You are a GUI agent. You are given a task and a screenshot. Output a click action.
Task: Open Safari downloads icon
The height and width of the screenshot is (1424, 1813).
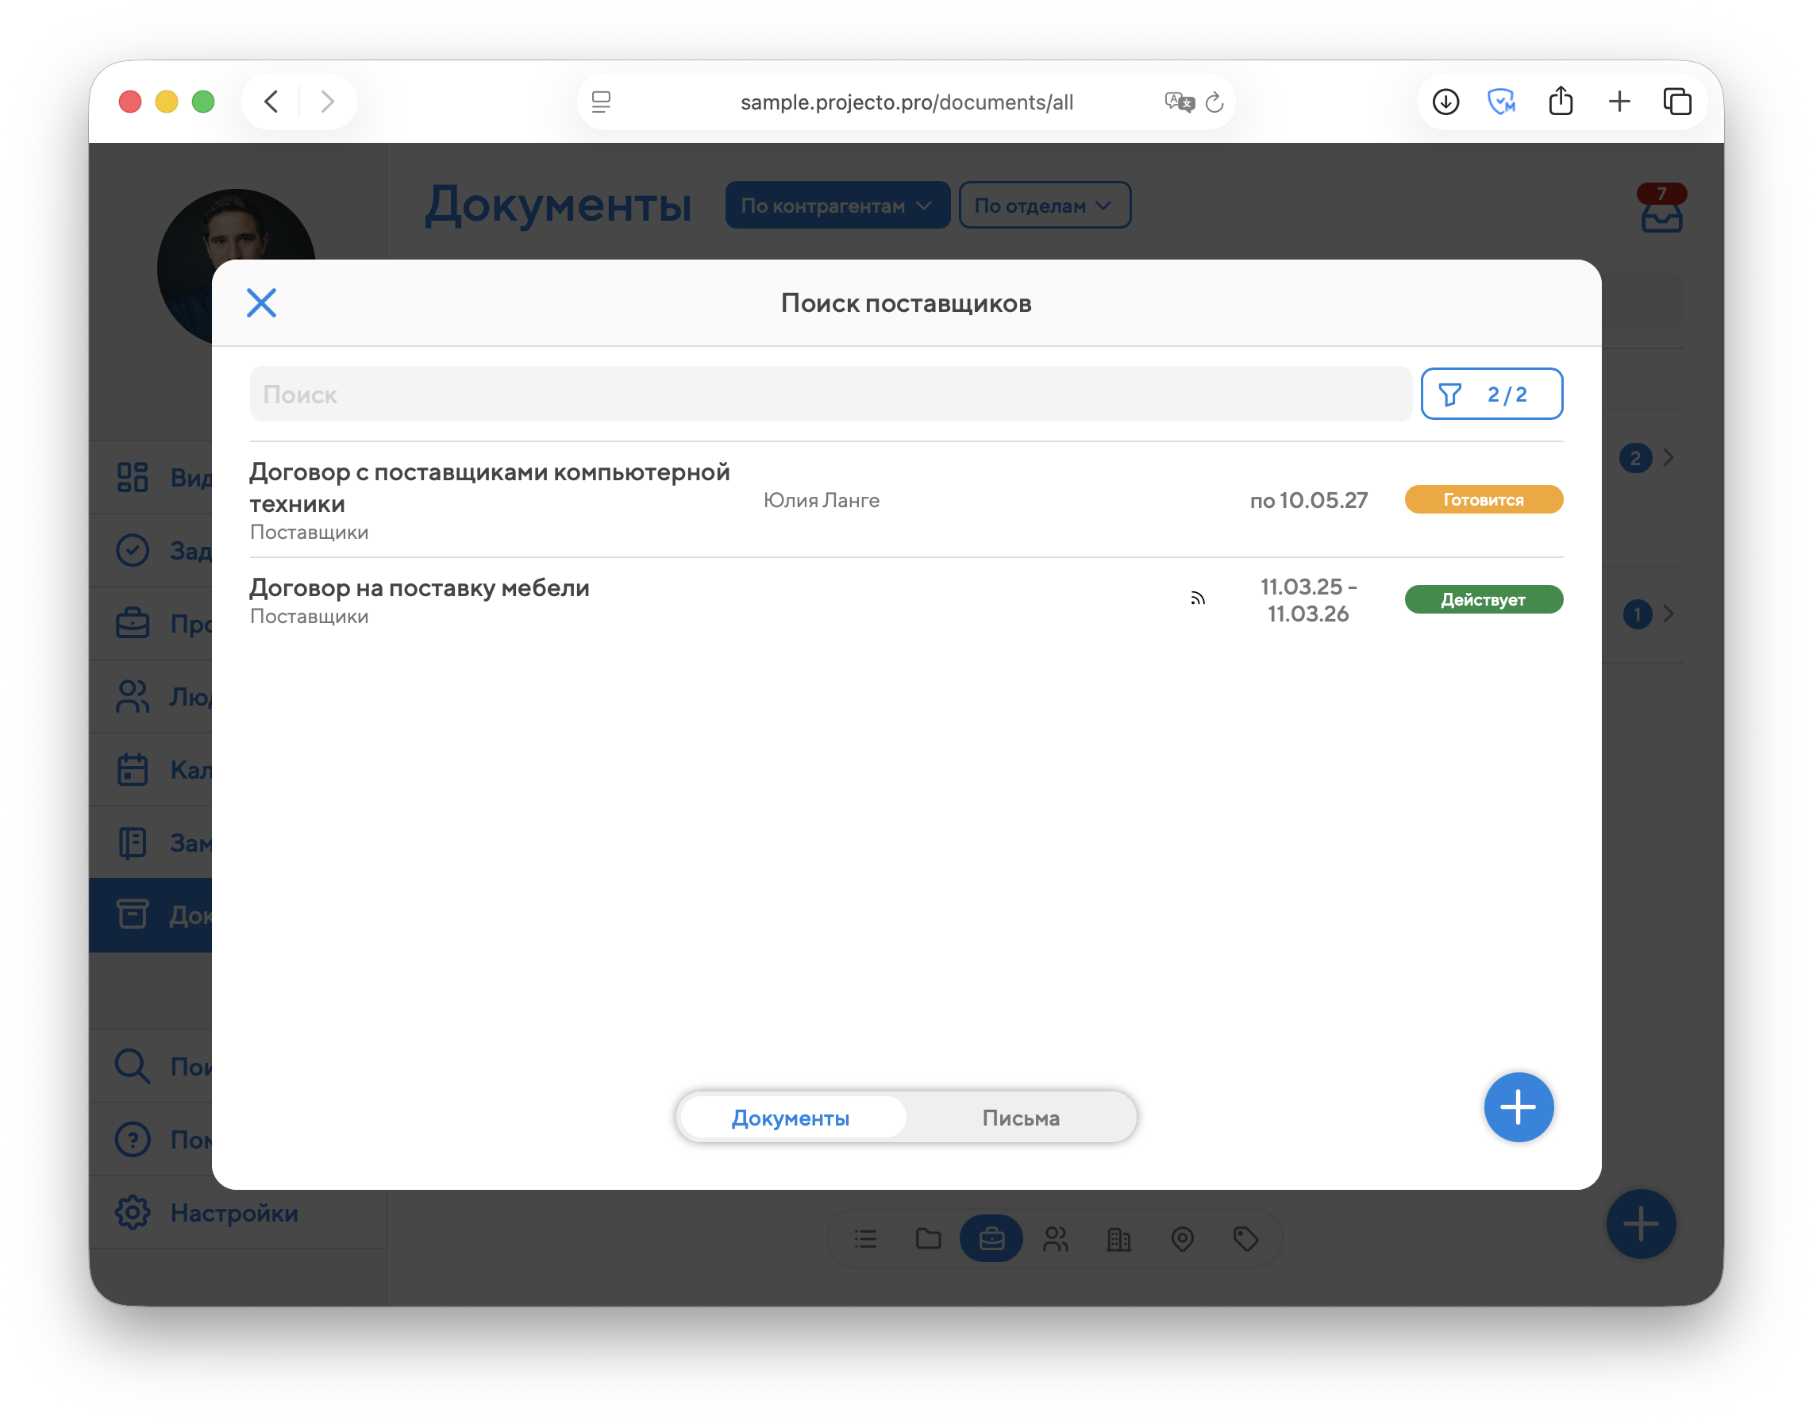click(1445, 102)
